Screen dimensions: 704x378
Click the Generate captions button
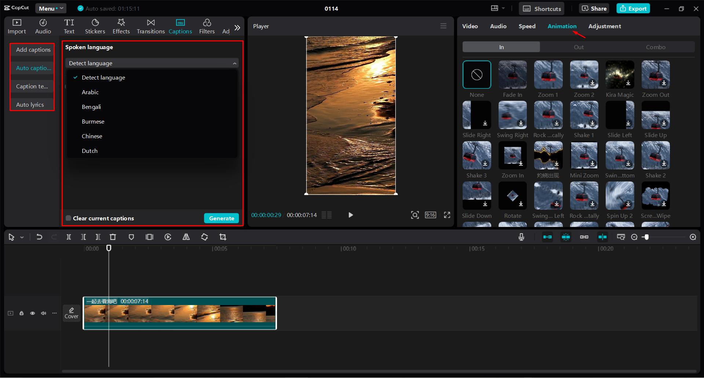(221, 218)
